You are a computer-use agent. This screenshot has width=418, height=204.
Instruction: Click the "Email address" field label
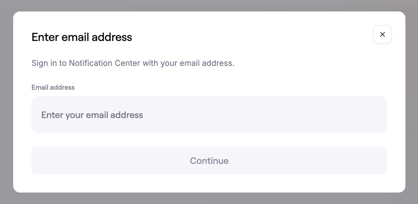coord(53,87)
